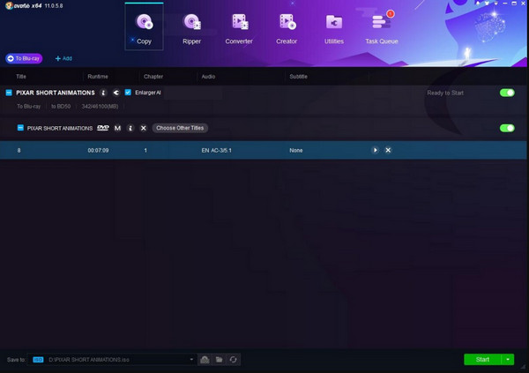Click the M icon in source row
The width and height of the screenshot is (529, 373).
(117, 128)
